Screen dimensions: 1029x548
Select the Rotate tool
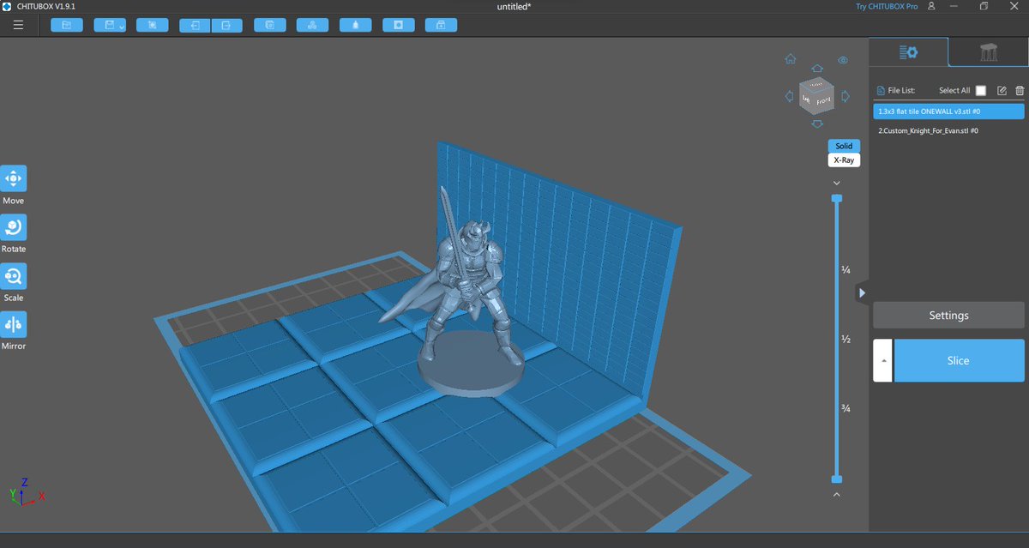coord(14,227)
